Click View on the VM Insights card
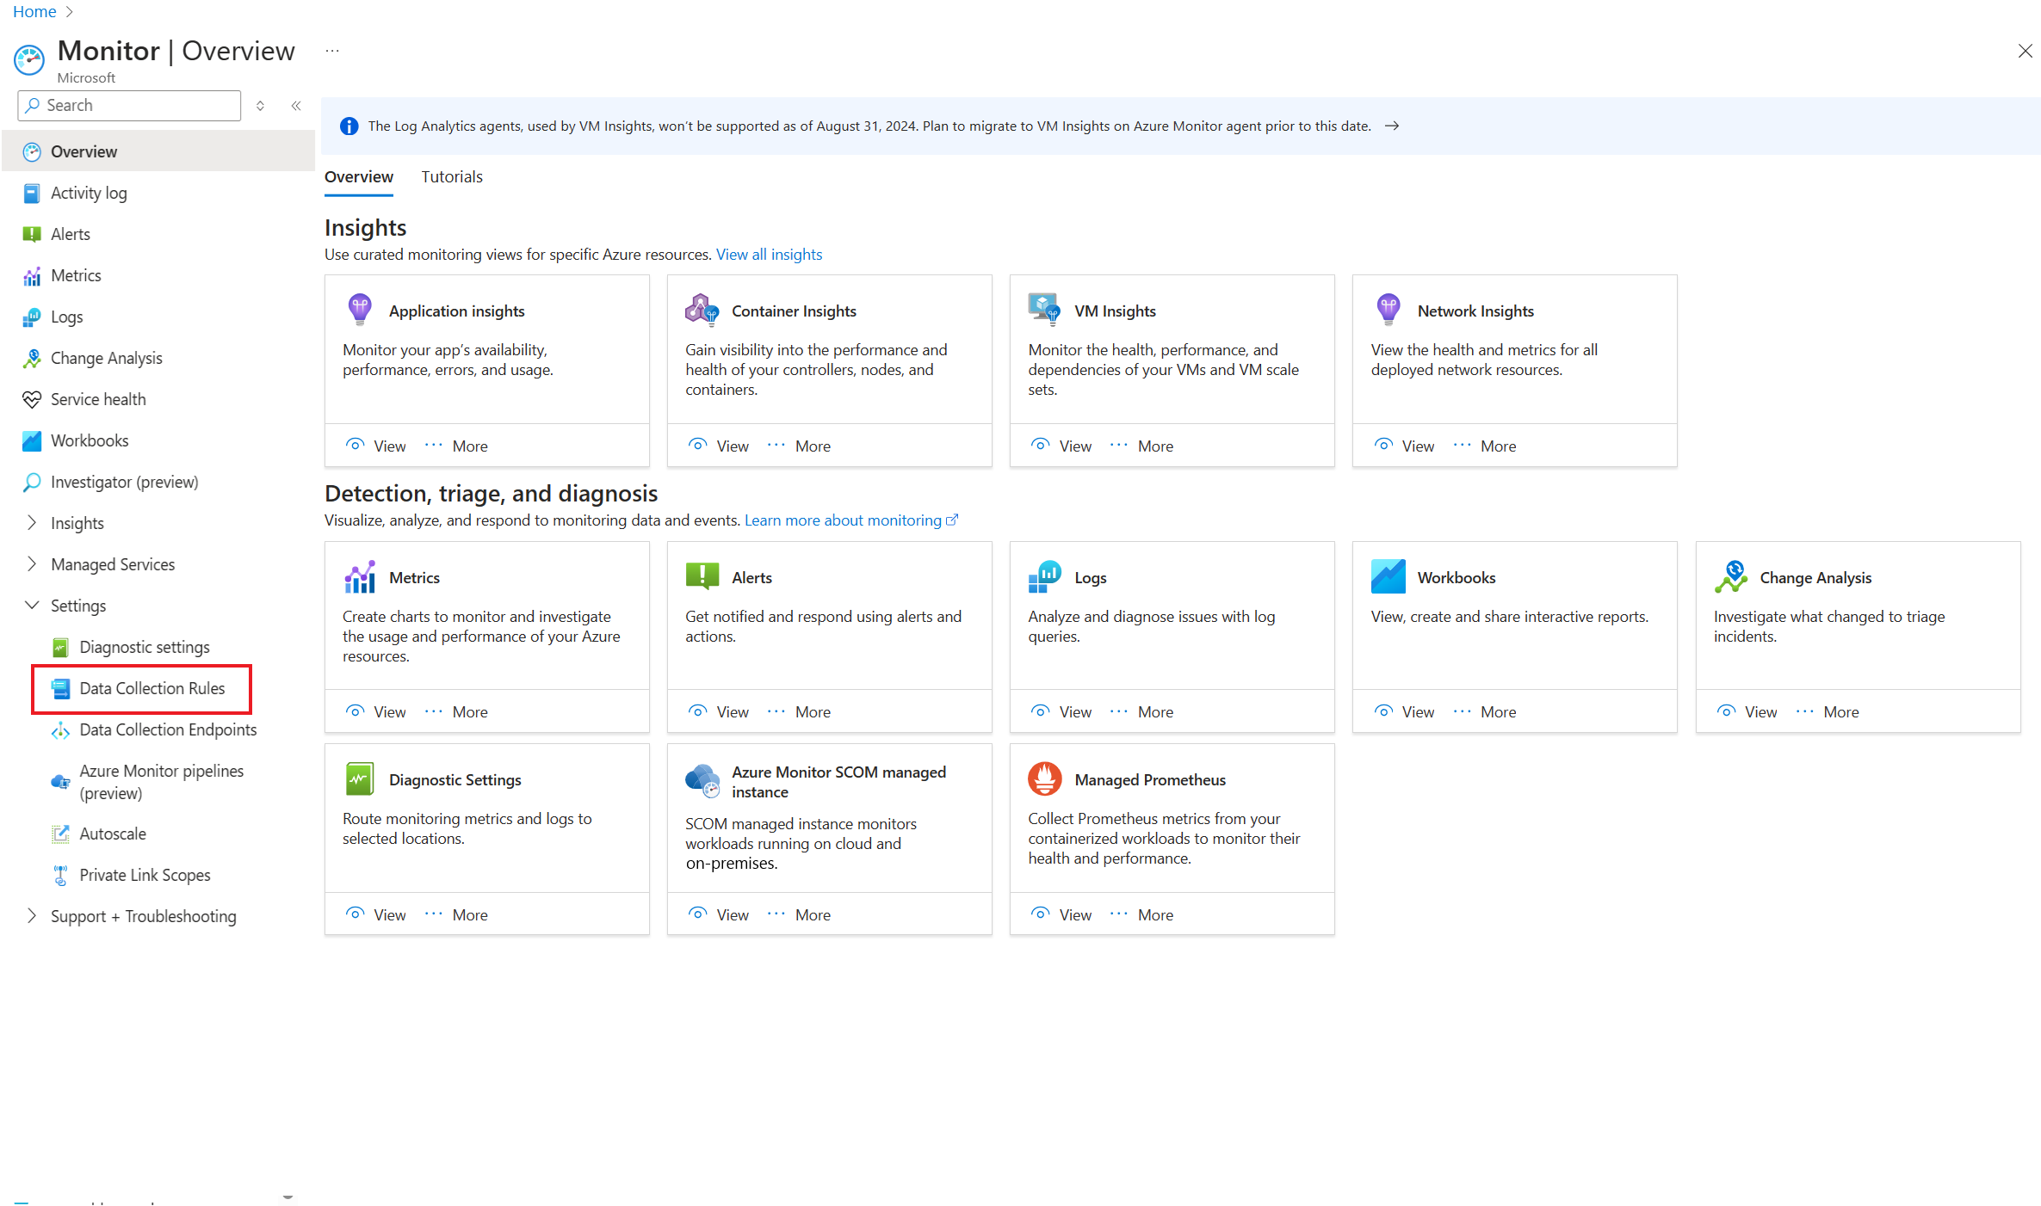This screenshot has width=2041, height=1206. pos(1062,446)
